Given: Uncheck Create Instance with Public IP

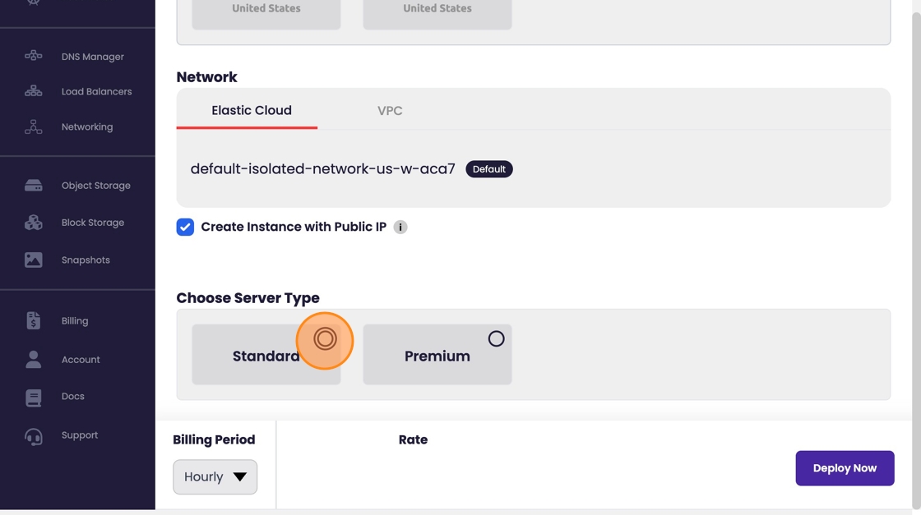Looking at the screenshot, I should [185, 228].
